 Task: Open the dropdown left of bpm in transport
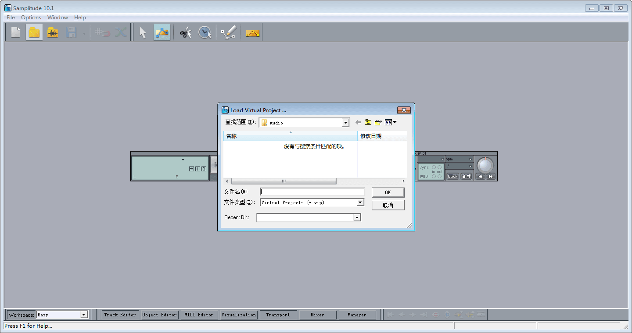click(x=442, y=159)
